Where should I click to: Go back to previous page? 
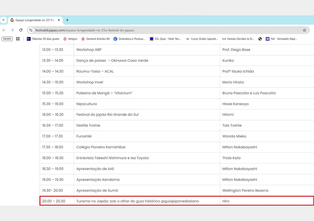tap(4, 30)
